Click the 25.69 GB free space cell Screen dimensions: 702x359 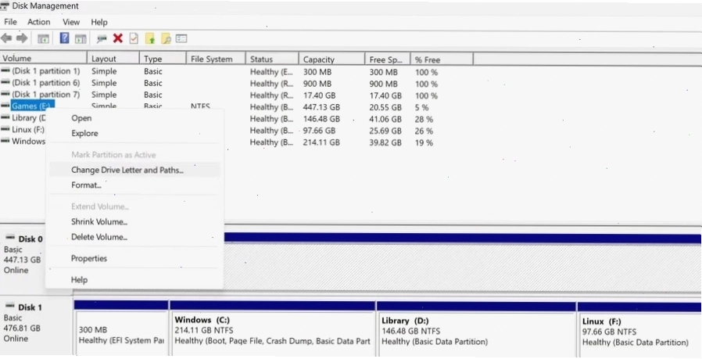(x=385, y=131)
